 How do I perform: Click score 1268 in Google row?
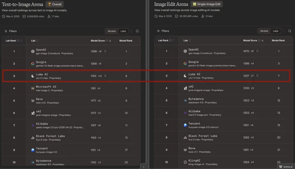click(94, 64)
